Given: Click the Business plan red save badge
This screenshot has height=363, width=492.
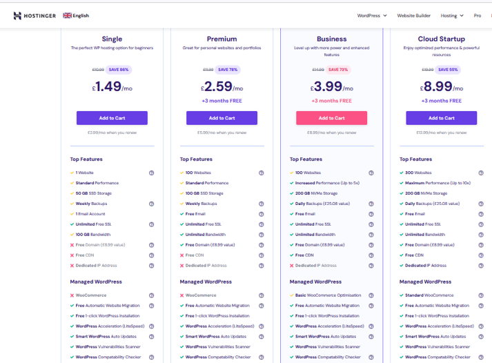Looking at the screenshot, I should (x=338, y=70).
